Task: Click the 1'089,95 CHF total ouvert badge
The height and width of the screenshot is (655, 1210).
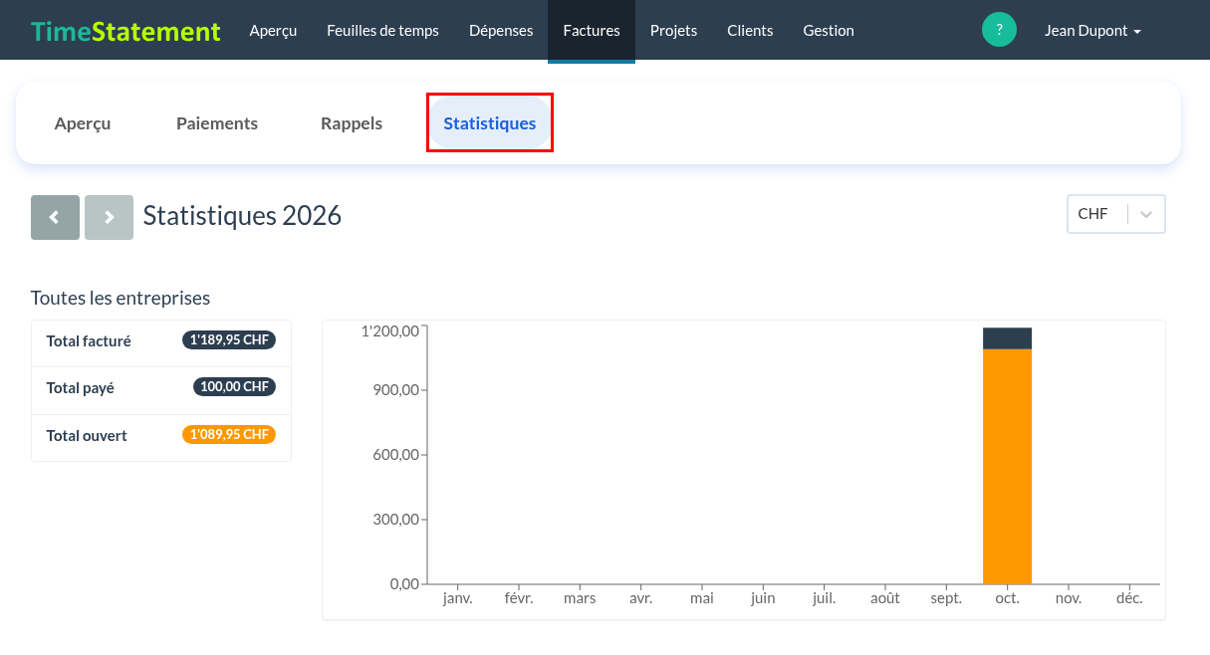Action: tap(229, 435)
